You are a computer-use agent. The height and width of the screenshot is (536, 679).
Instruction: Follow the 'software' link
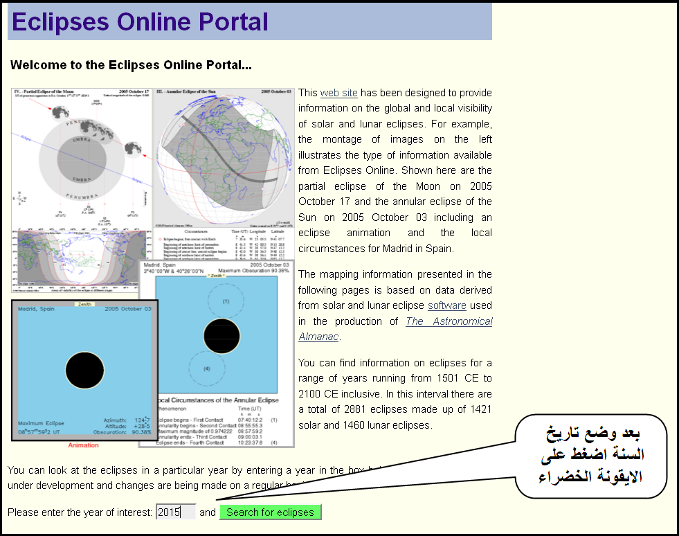pos(447,305)
